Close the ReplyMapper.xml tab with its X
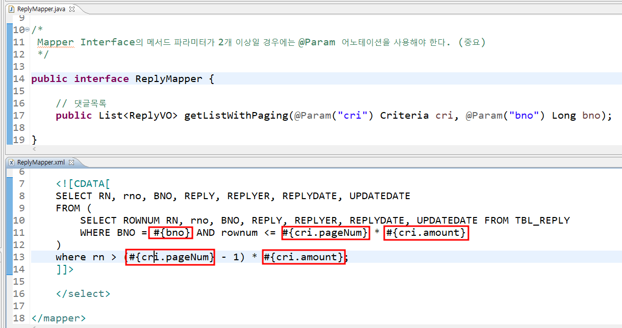The width and height of the screenshot is (622, 328). point(71,162)
